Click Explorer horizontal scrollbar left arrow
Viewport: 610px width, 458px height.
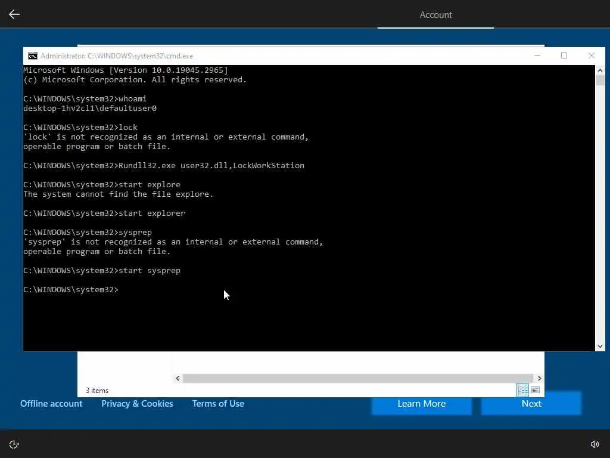(178, 378)
